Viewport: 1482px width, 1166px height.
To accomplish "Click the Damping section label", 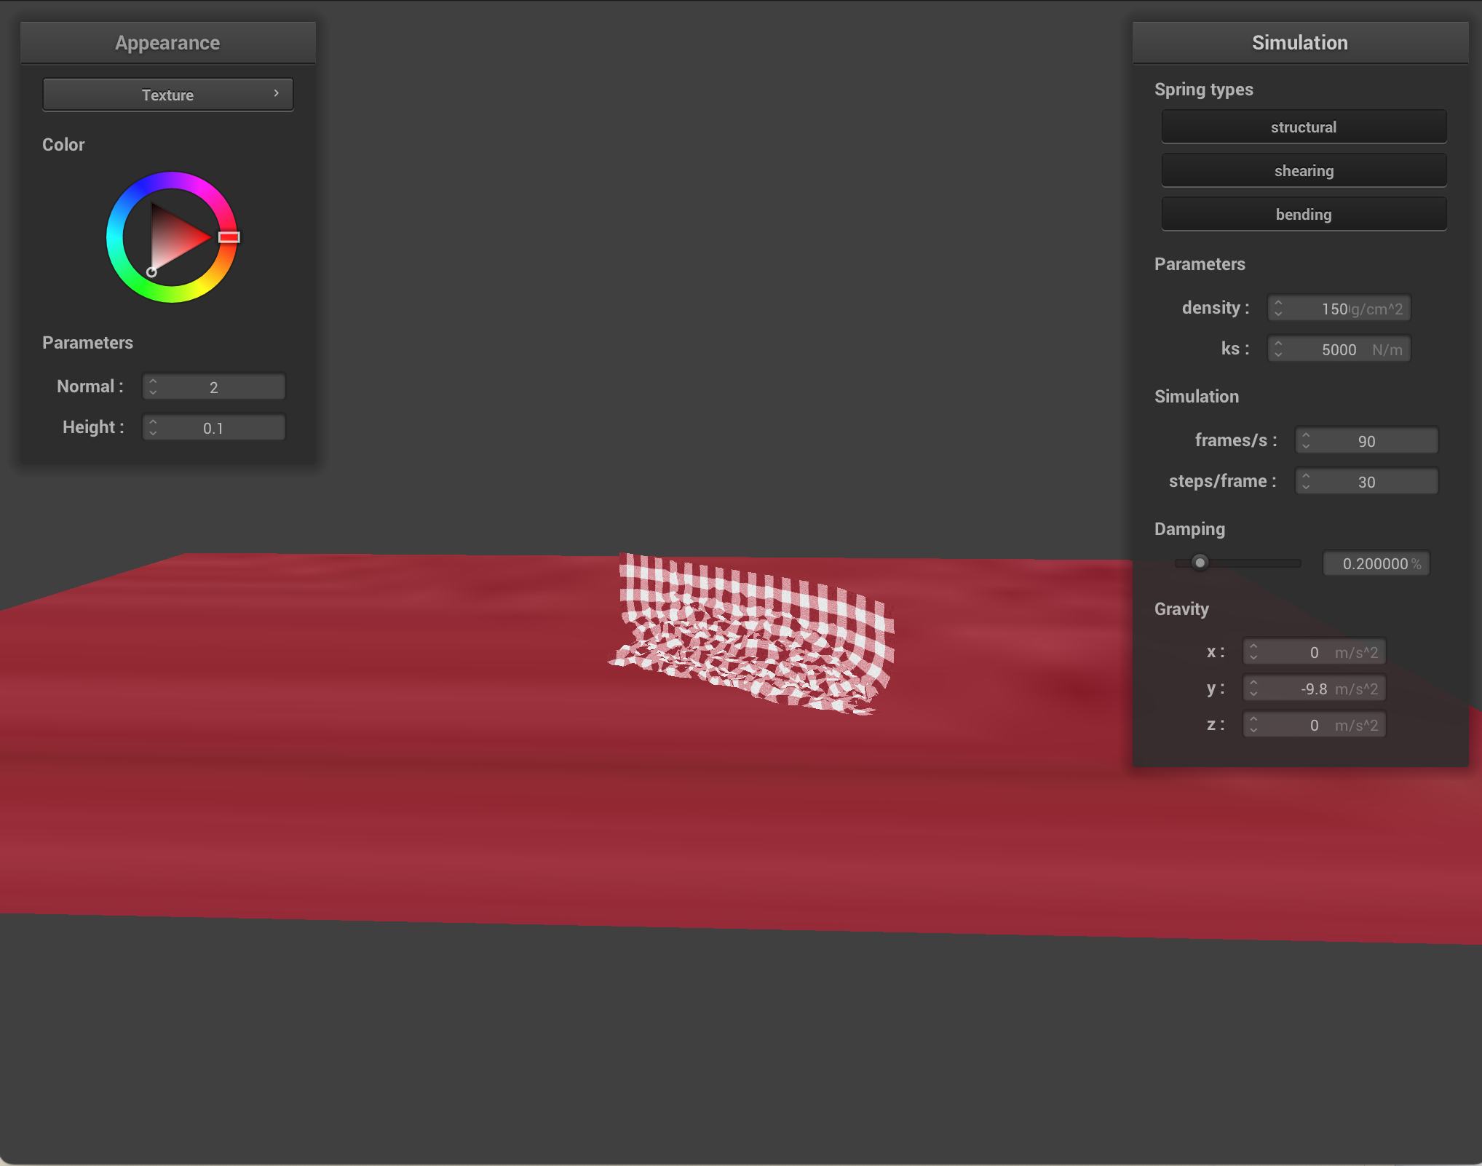I will click(1189, 529).
